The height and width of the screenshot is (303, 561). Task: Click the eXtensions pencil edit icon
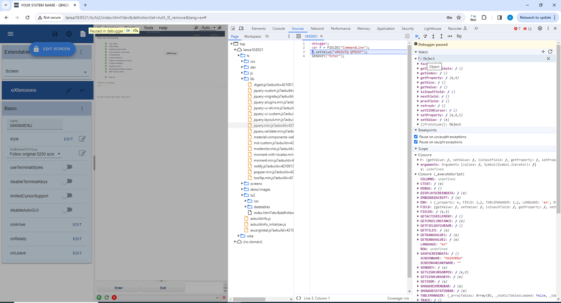tap(69, 90)
